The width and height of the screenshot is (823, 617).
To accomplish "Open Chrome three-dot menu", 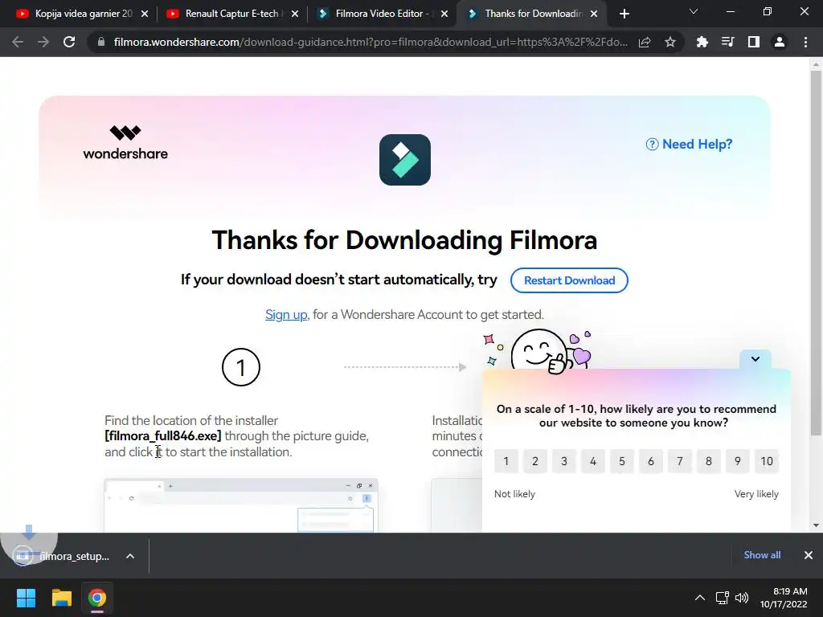I will coord(805,42).
